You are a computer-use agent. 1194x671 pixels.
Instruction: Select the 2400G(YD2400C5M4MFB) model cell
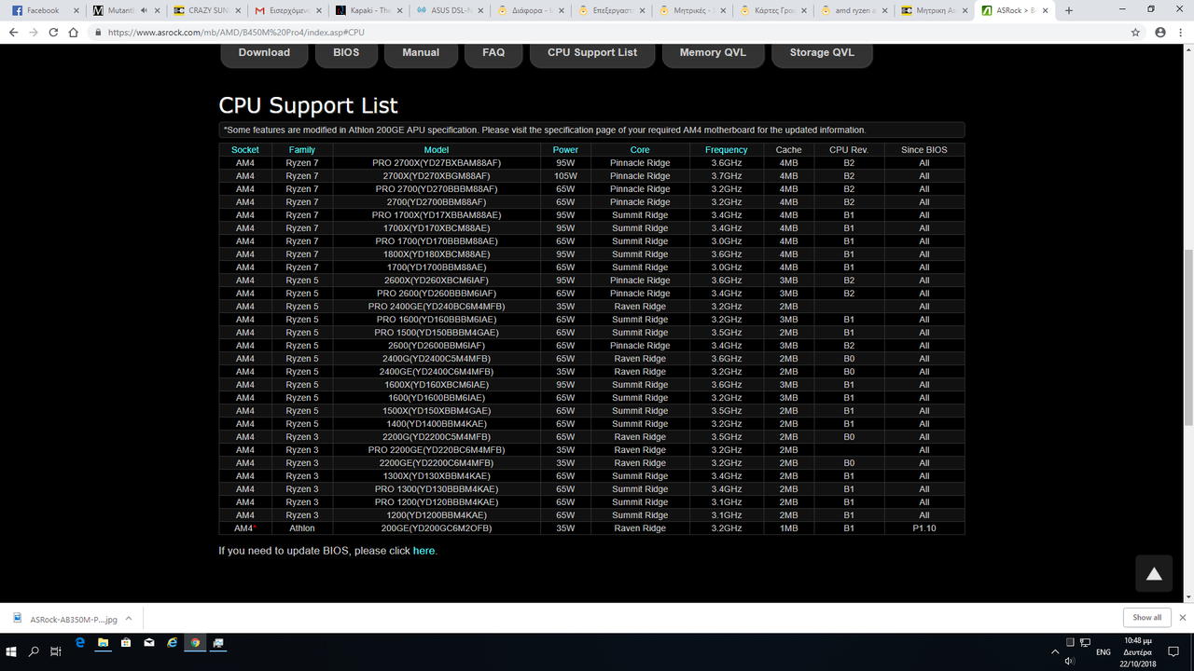point(437,359)
